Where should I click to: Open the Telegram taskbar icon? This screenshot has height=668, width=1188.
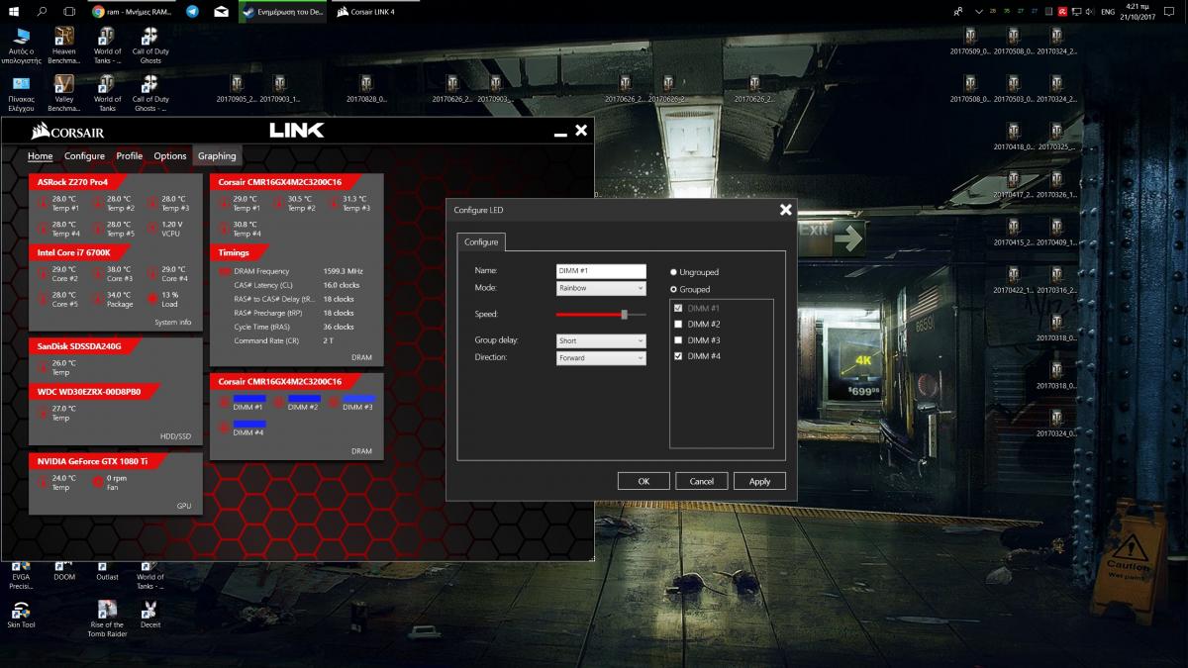[192, 12]
